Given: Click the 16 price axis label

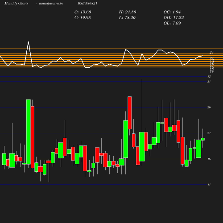Looking at the screenshot, I should click(209, 159).
